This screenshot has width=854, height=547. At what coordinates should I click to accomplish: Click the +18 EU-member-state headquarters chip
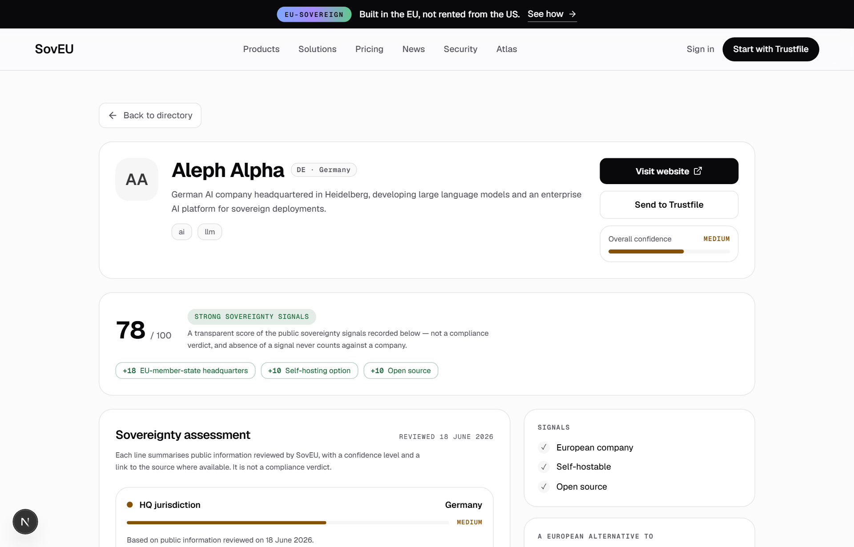pyautogui.click(x=185, y=370)
